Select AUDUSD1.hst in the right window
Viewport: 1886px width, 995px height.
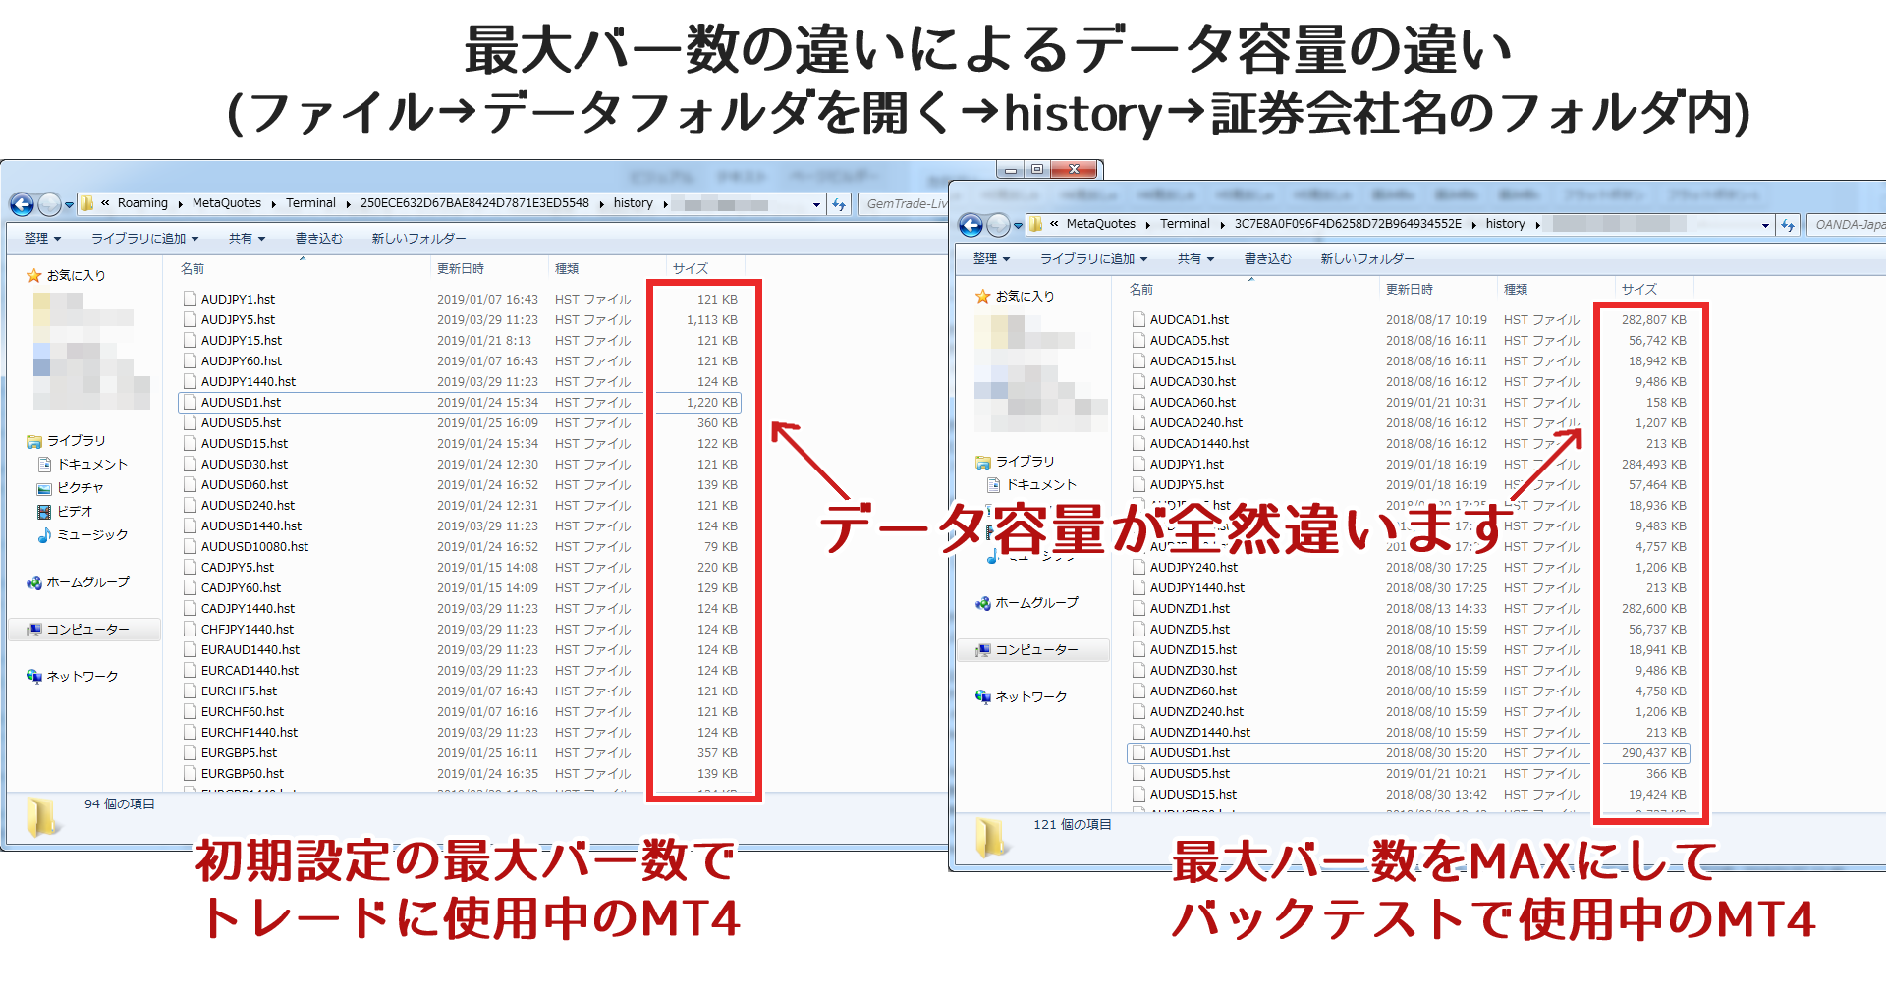tap(1408, 752)
